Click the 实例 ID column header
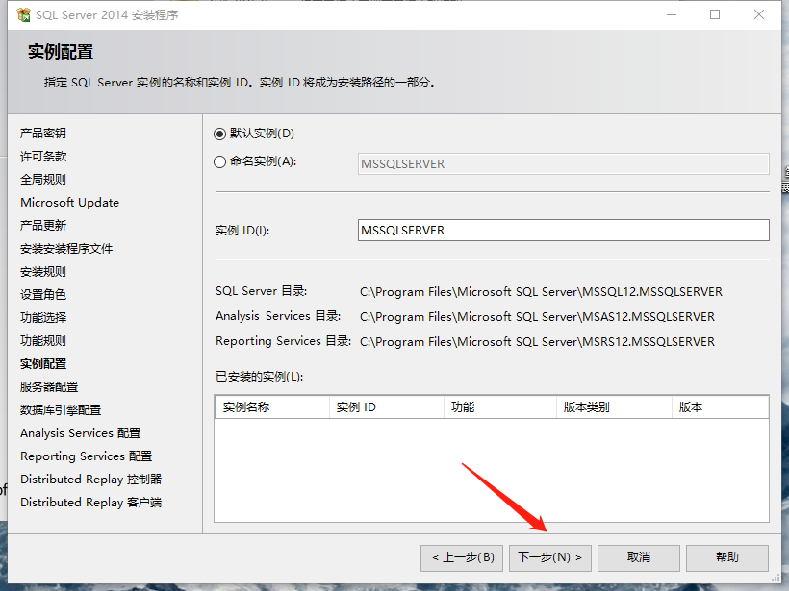Image resolution: width=789 pixels, height=591 pixels. (x=387, y=407)
